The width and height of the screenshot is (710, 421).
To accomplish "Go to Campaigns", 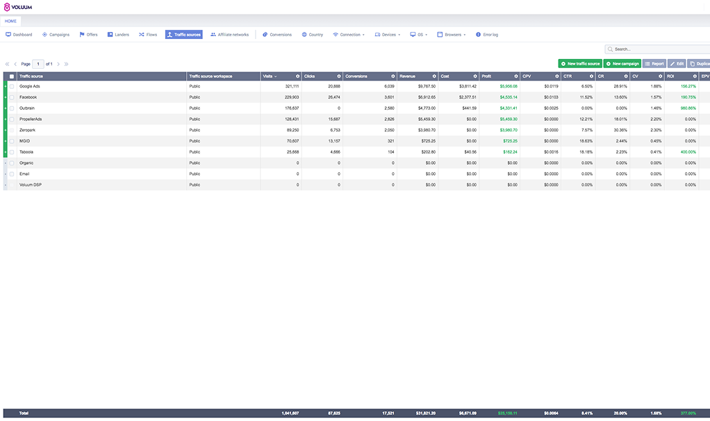I will (56, 35).
